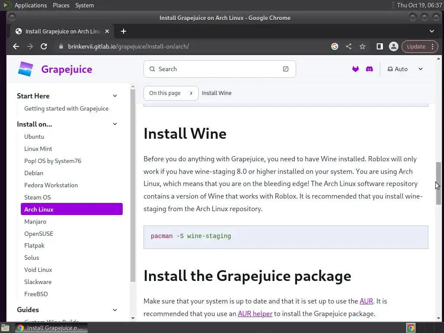Open the Chrome three-dot menu

[433, 46]
